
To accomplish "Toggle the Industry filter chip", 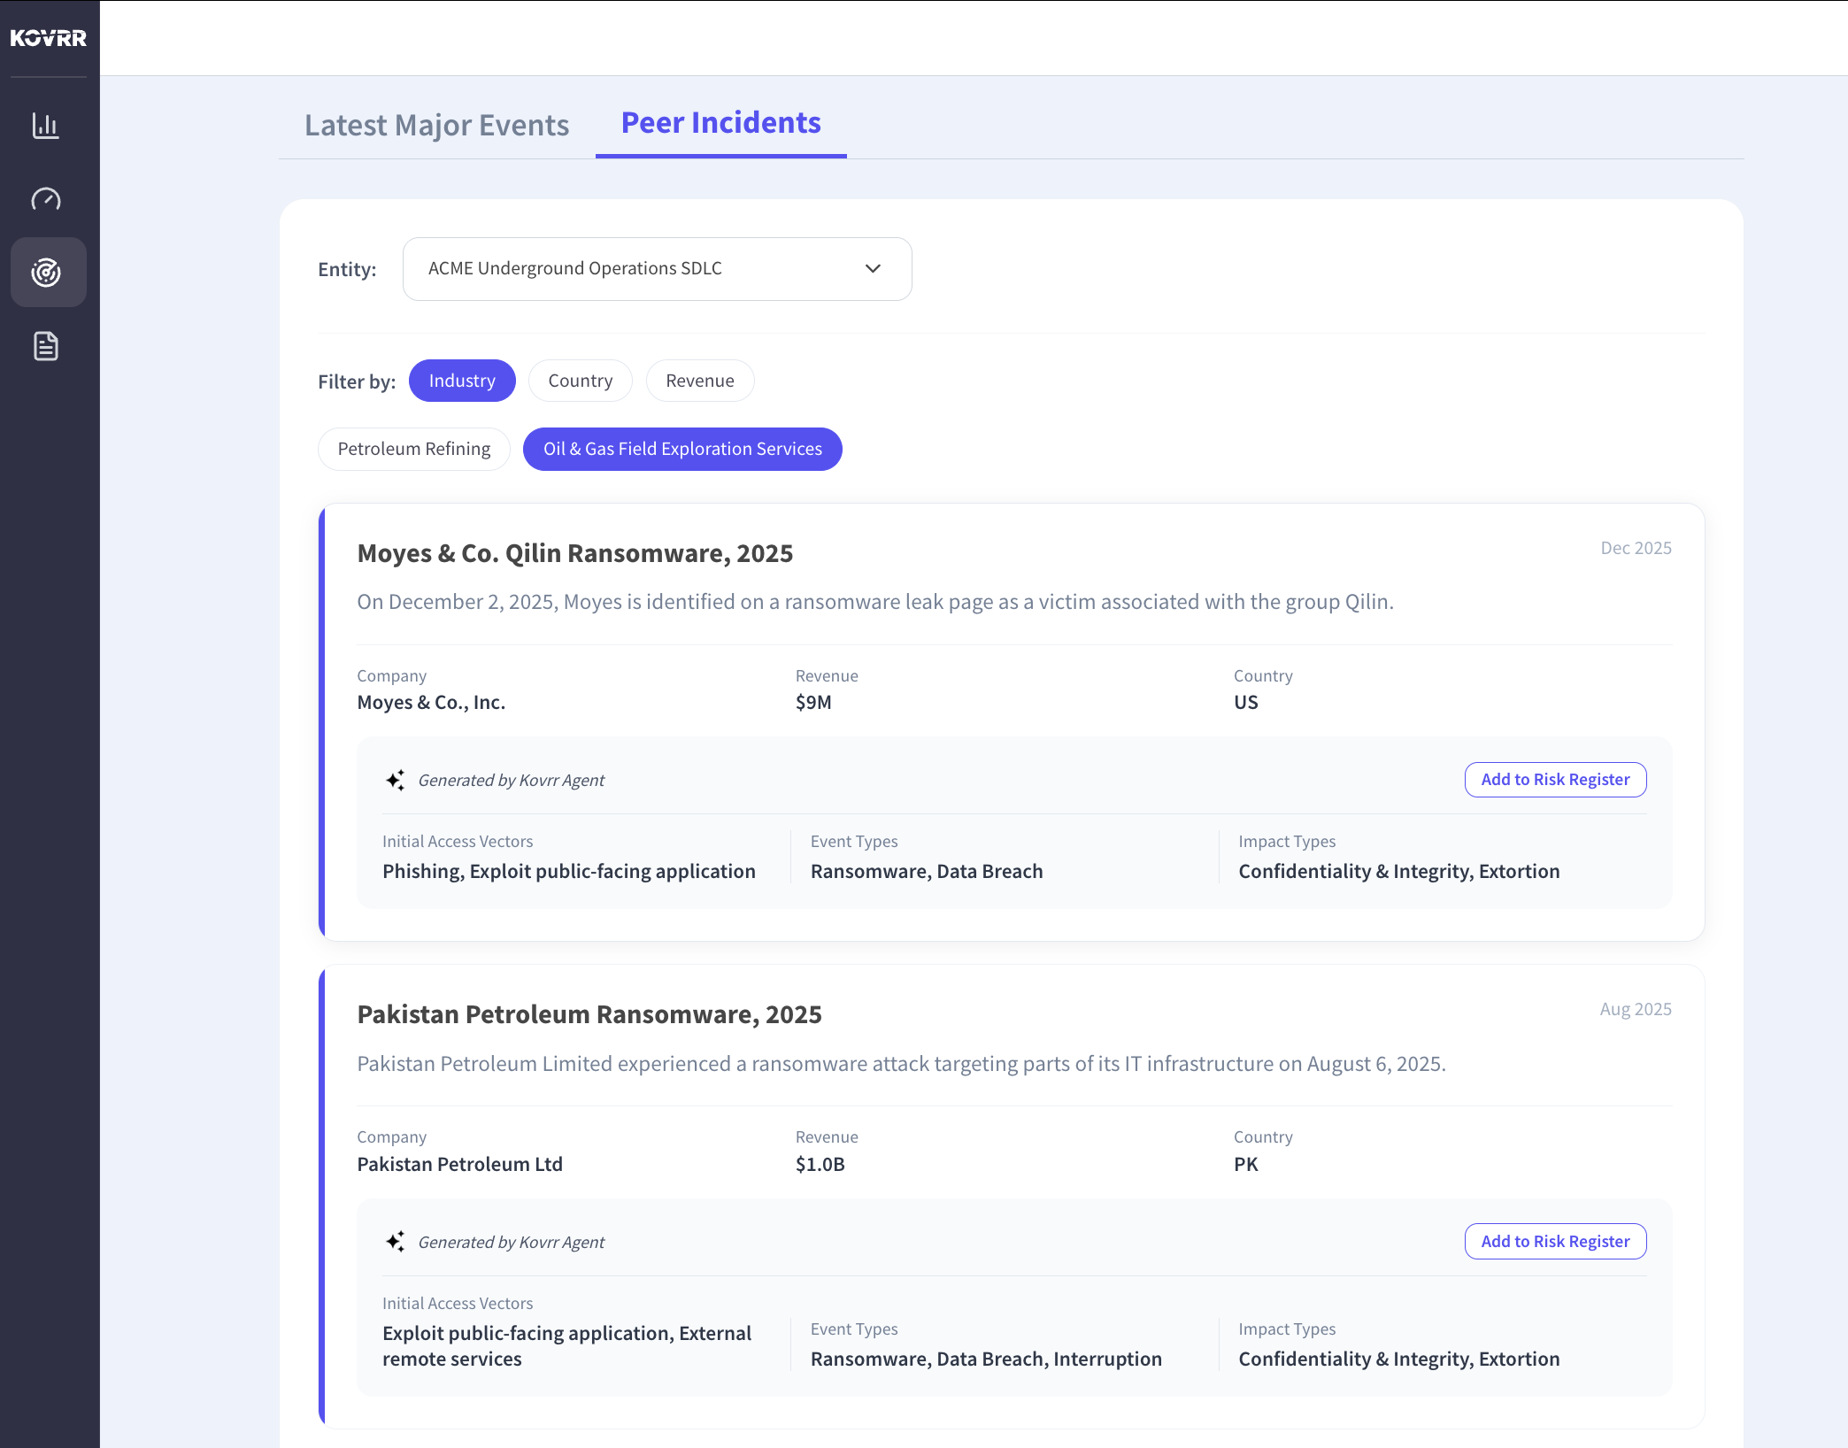I will 462,381.
